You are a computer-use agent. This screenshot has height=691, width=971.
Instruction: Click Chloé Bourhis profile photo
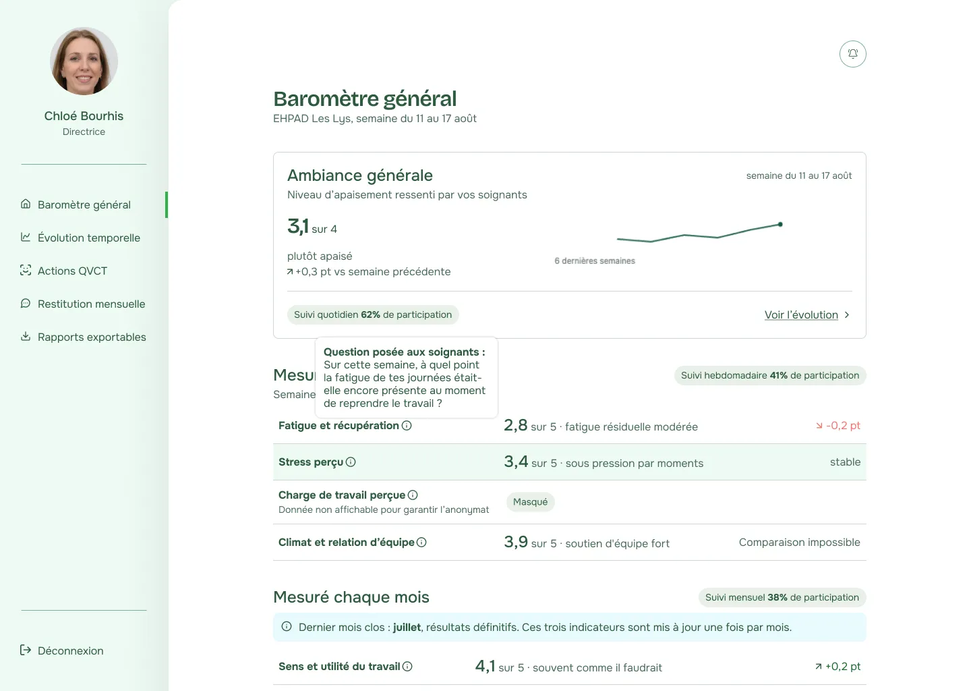pos(84,61)
